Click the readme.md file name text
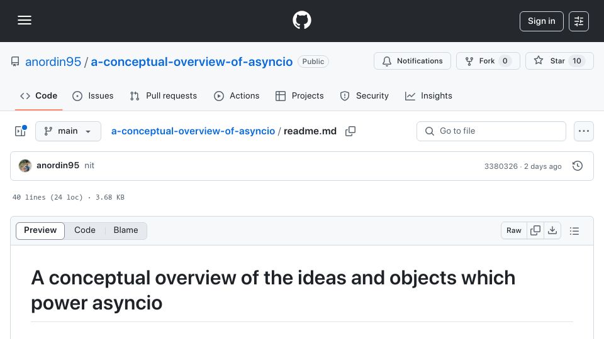The height and width of the screenshot is (339, 604). [x=310, y=131]
